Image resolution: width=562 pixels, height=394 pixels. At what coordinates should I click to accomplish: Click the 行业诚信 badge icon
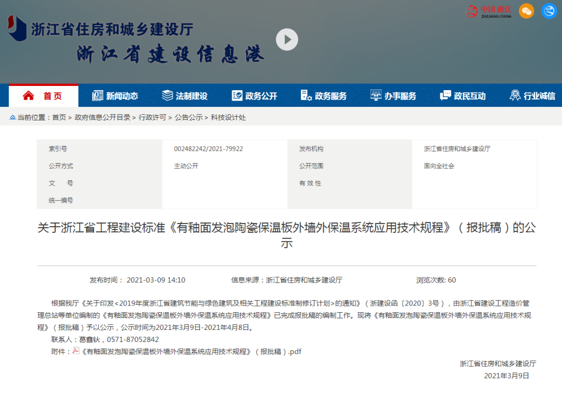point(516,95)
